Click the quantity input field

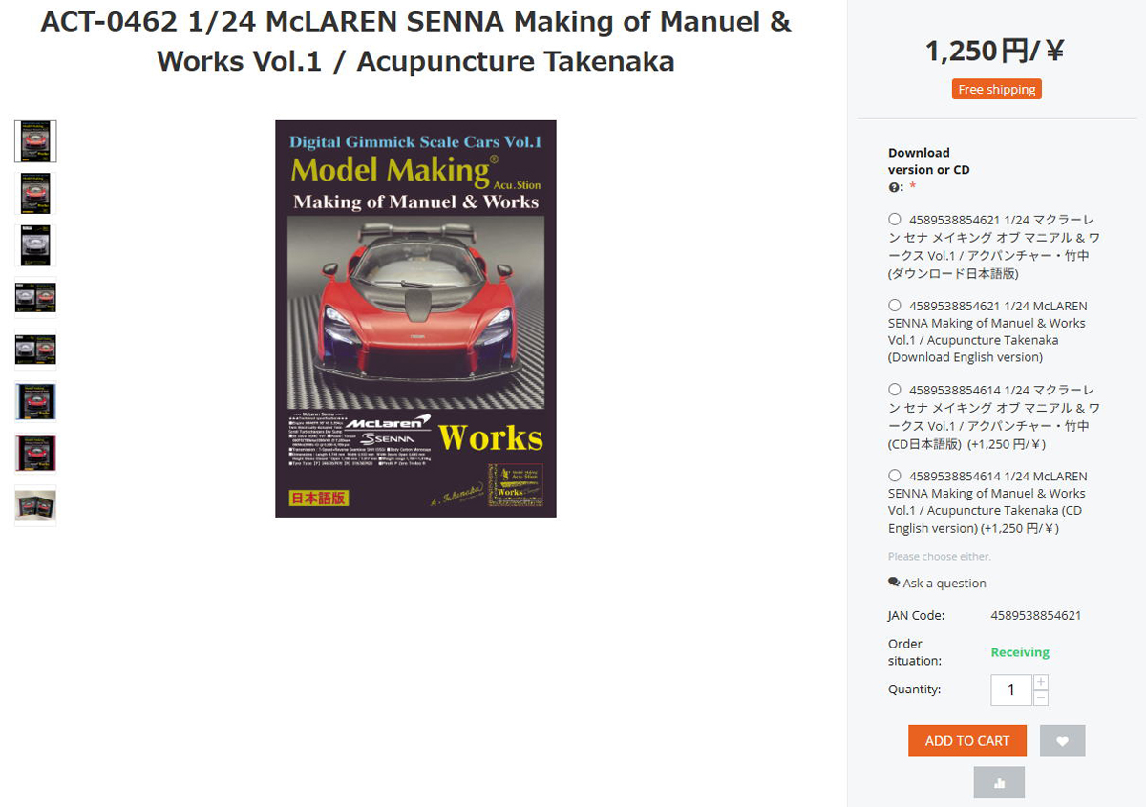tap(1011, 690)
